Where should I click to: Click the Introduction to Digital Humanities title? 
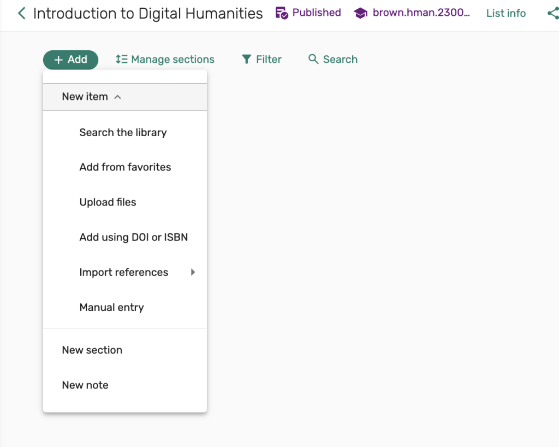[148, 13]
